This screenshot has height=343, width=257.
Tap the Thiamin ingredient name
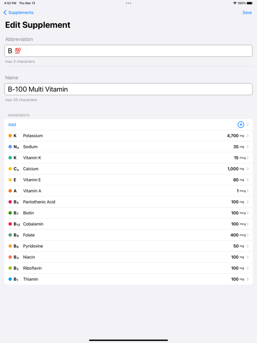click(31, 279)
